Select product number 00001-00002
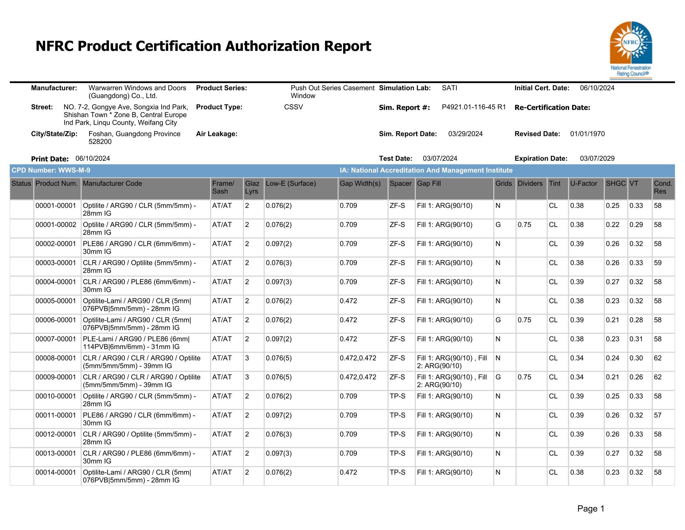 coord(56,225)
